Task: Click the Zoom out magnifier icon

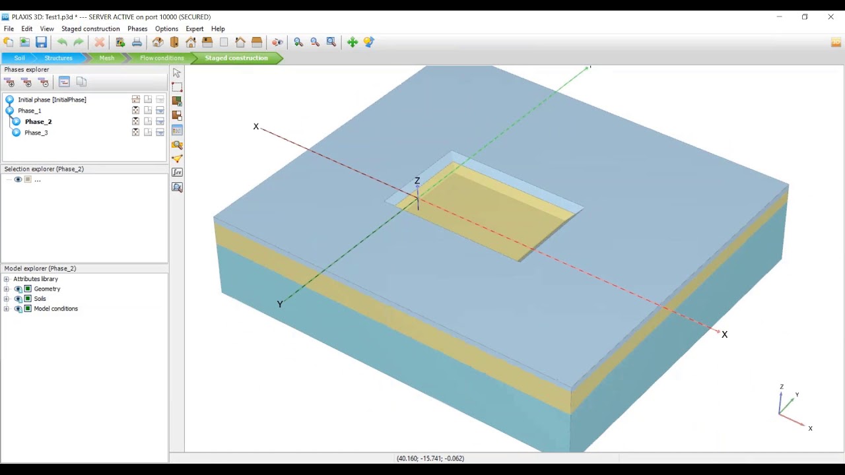Action: coord(315,42)
